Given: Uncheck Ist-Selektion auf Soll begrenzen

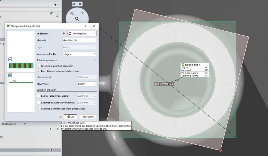Looking at the screenshot, I should click(x=38, y=66).
